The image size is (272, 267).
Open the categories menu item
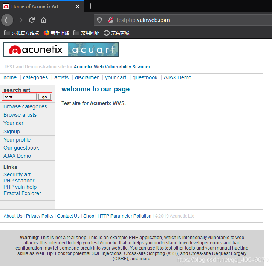coord(35,77)
